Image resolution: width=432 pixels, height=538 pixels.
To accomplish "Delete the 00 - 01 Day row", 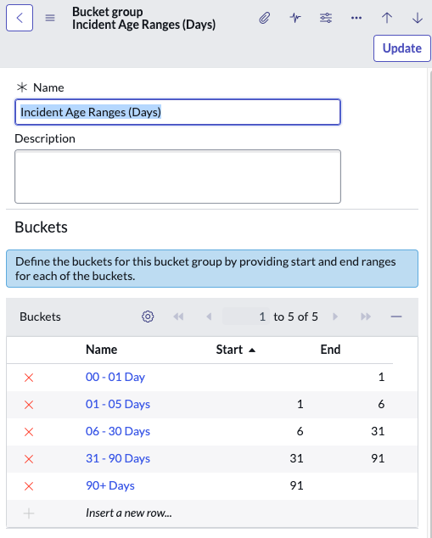I will tap(29, 378).
